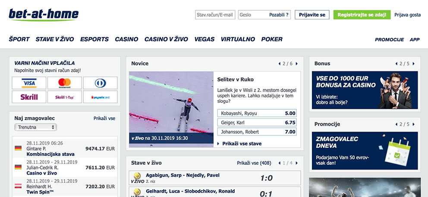Select Kobayashi, Ryoyu odds 5.00
The width and height of the screenshot is (428, 197).
[257, 113]
